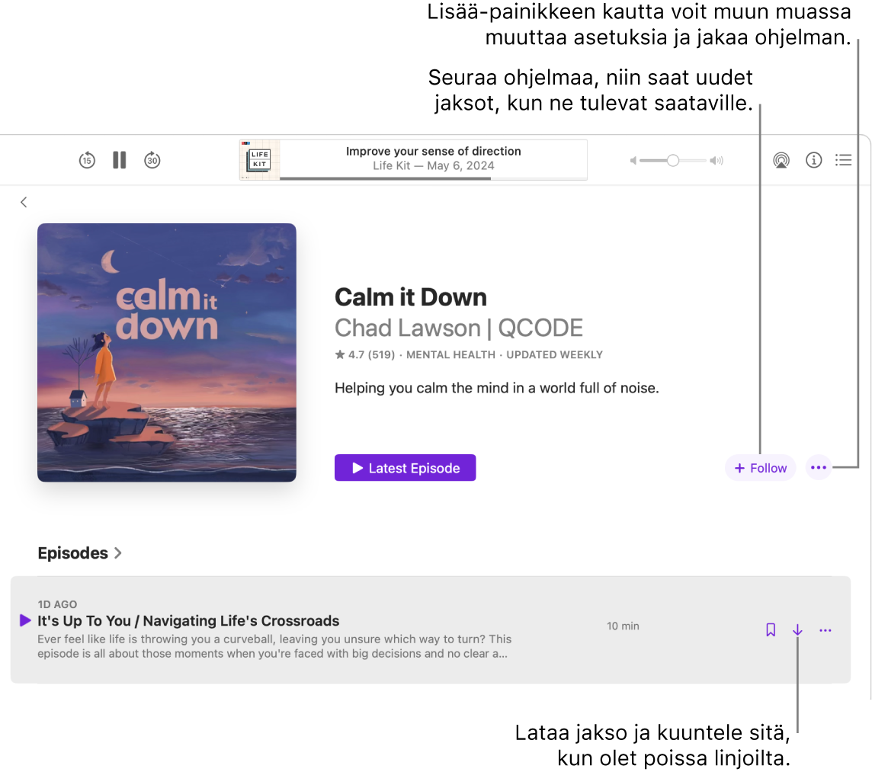Follow the Calm it Down podcast
This screenshot has height=772, width=872.
point(760,467)
